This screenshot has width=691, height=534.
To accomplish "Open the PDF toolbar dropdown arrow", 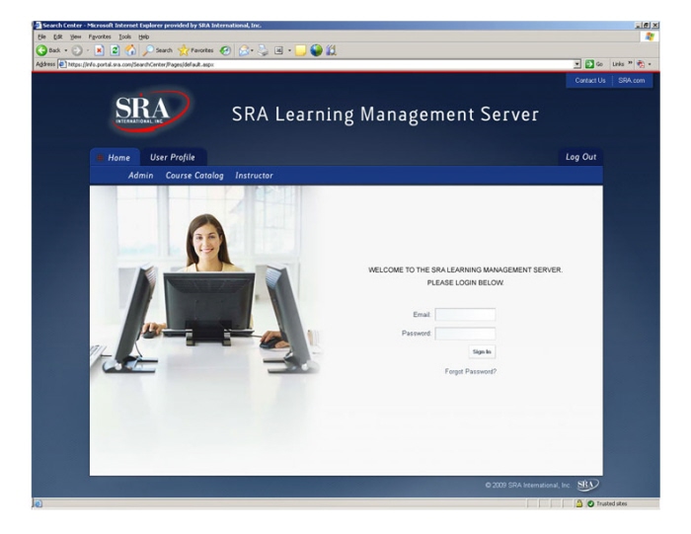I will [650, 64].
